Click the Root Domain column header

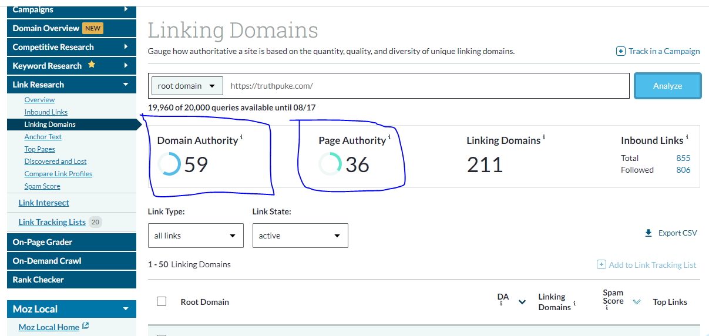point(205,302)
